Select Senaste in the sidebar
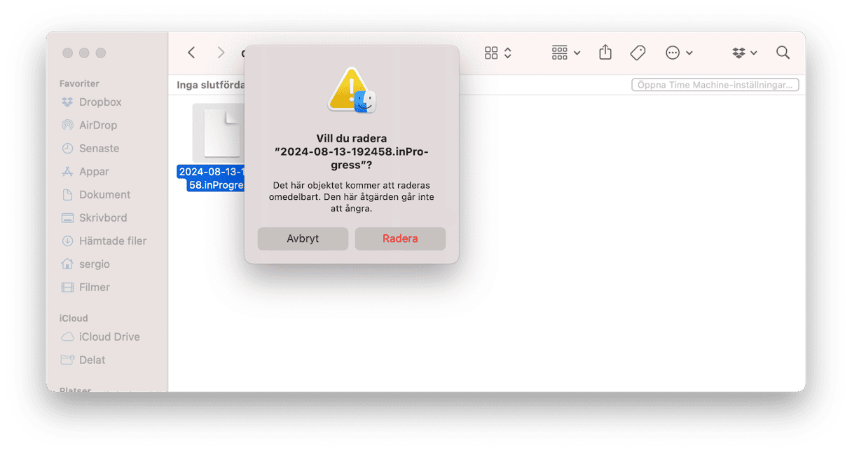This screenshot has width=852, height=453. click(99, 148)
